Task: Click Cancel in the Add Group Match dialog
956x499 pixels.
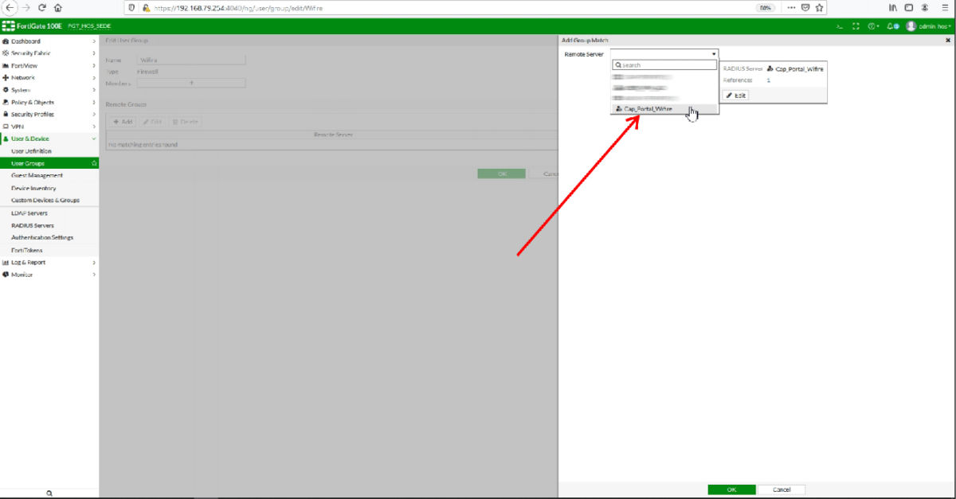Action: [782, 489]
